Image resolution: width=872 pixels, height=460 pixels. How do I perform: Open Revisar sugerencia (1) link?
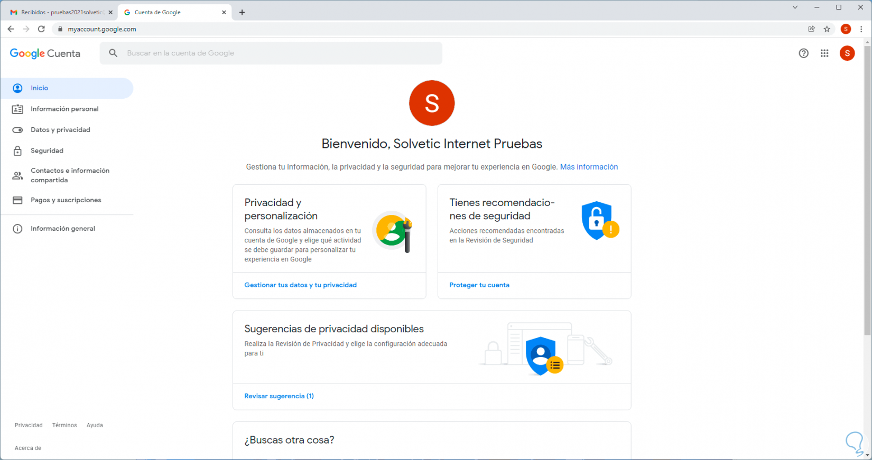(x=279, y=396)
